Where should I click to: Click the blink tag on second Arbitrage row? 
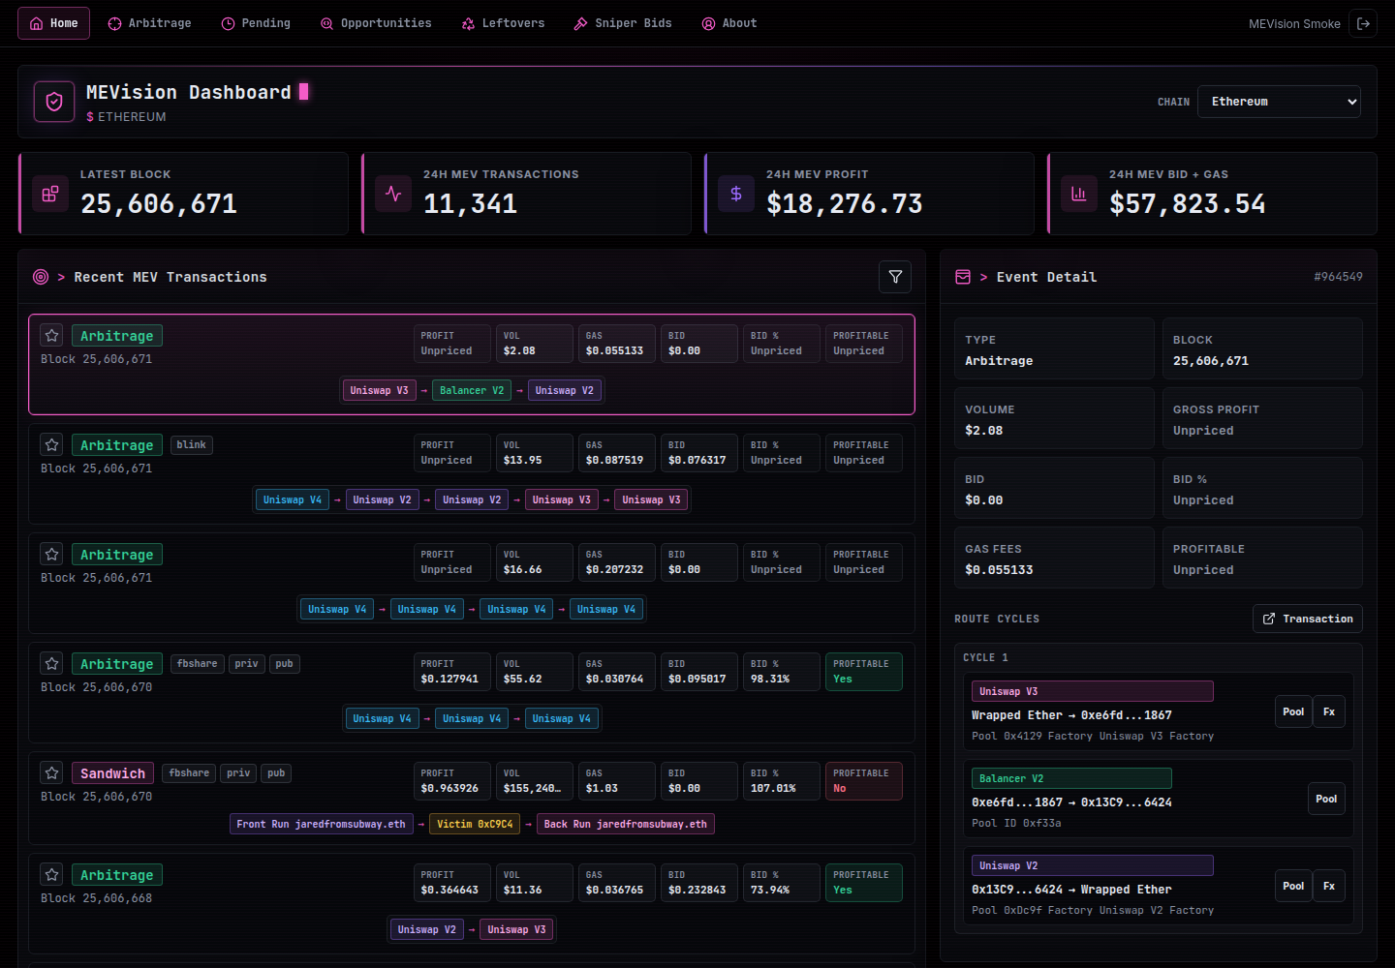click(192, 445)
